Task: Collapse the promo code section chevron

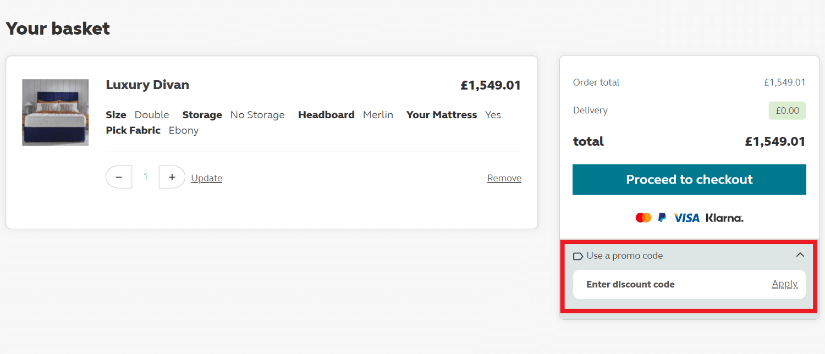Action: (800, 255)
